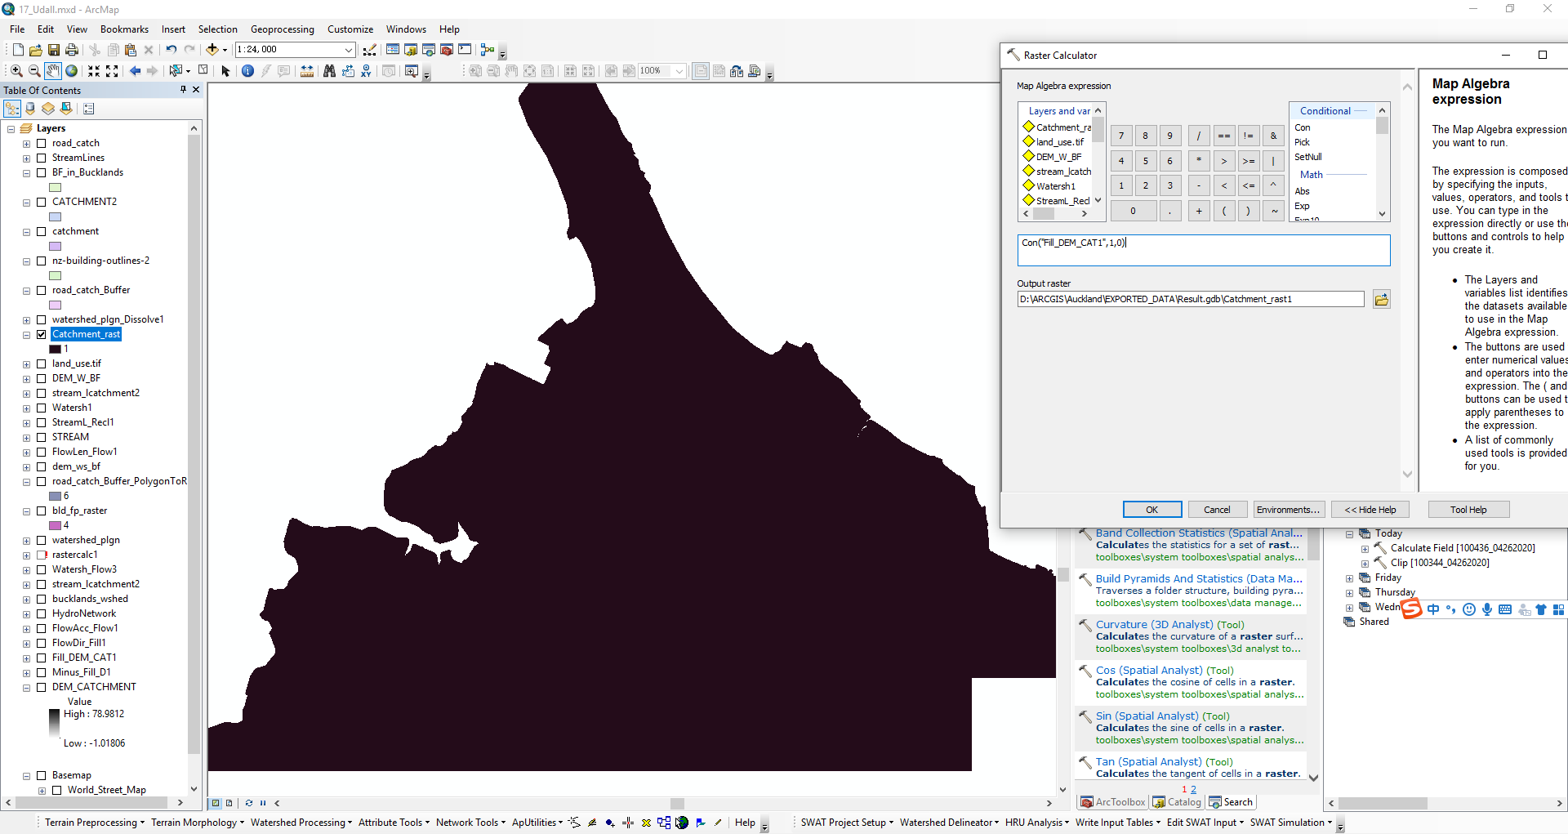This screenshot has width=1568, height=834.
Task: Open the Go To XY tool
Action: (366, 71)
